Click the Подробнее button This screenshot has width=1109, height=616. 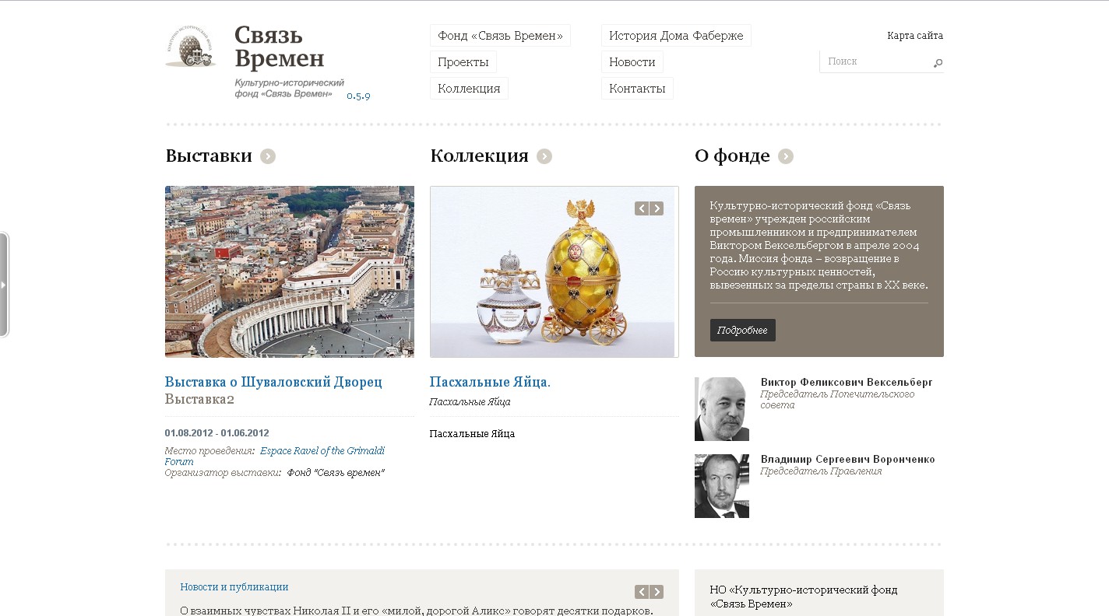pyautogui.click(x=742, y=330)
